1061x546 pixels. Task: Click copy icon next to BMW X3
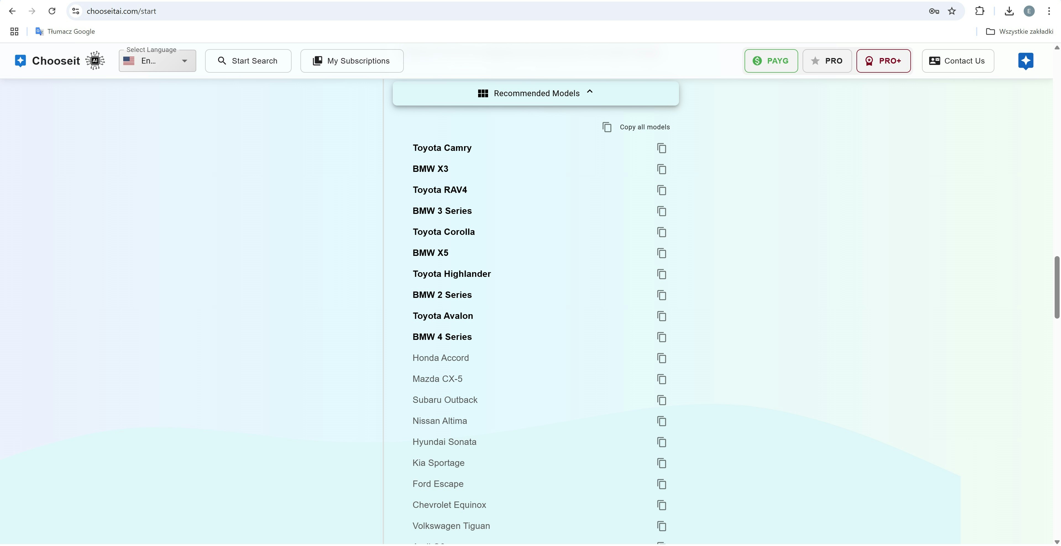(x=661, y=169)
